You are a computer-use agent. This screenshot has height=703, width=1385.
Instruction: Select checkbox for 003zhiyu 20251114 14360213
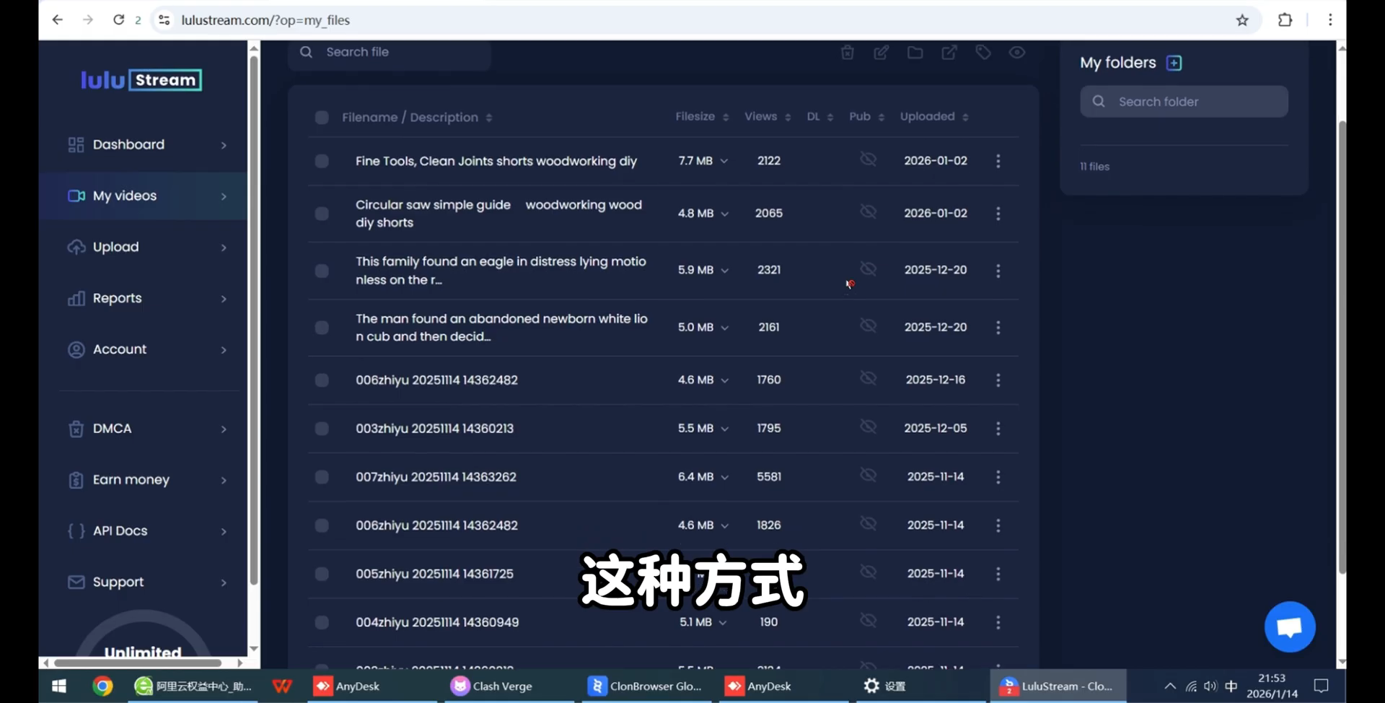pos(322,429)
